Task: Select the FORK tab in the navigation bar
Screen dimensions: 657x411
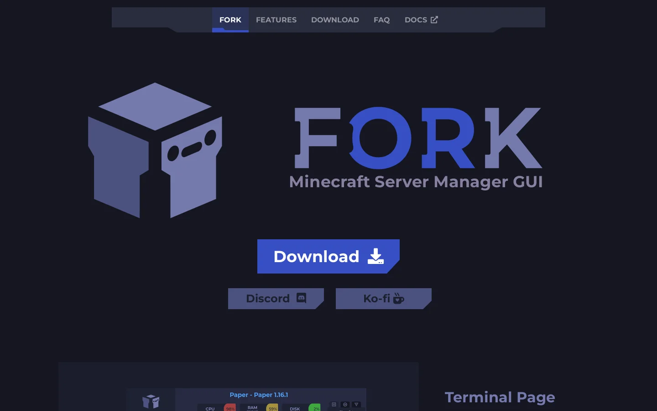Action: point(230,20)
